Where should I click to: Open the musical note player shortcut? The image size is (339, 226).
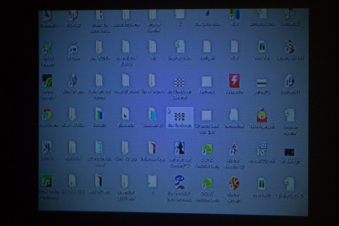click(73, 48)
